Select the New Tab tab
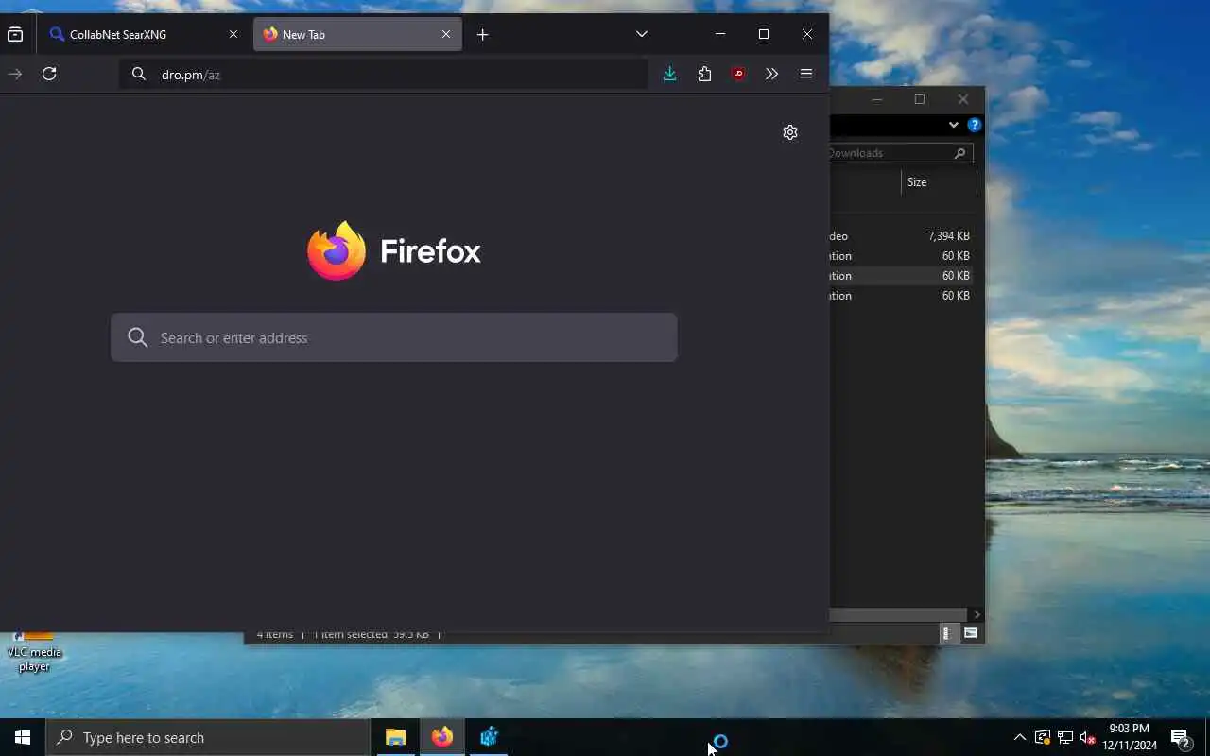This screenshot has height=756, width=1210. [357, 34]
